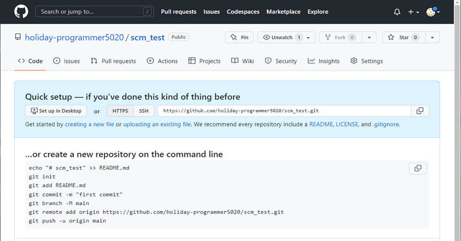Click the slash shortcut icon in search box
This screenshot has height=241, width=461.
point(148,11)
